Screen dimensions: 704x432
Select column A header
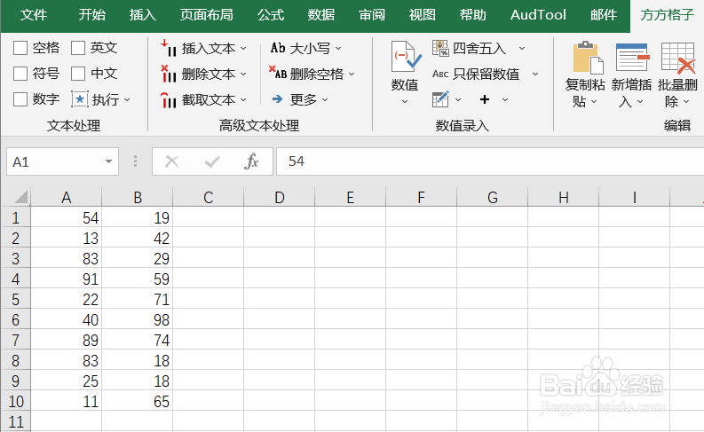click(x=67, y=197)
